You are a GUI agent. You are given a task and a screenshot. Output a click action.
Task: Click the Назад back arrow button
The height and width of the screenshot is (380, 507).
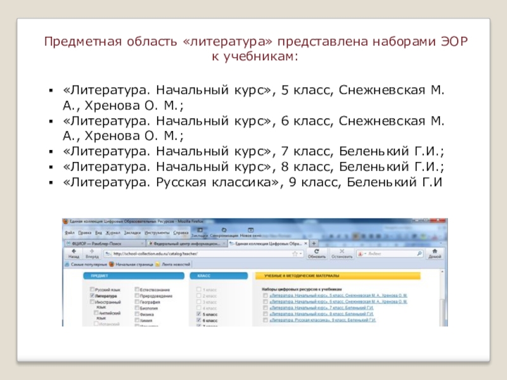click(74, 253)
